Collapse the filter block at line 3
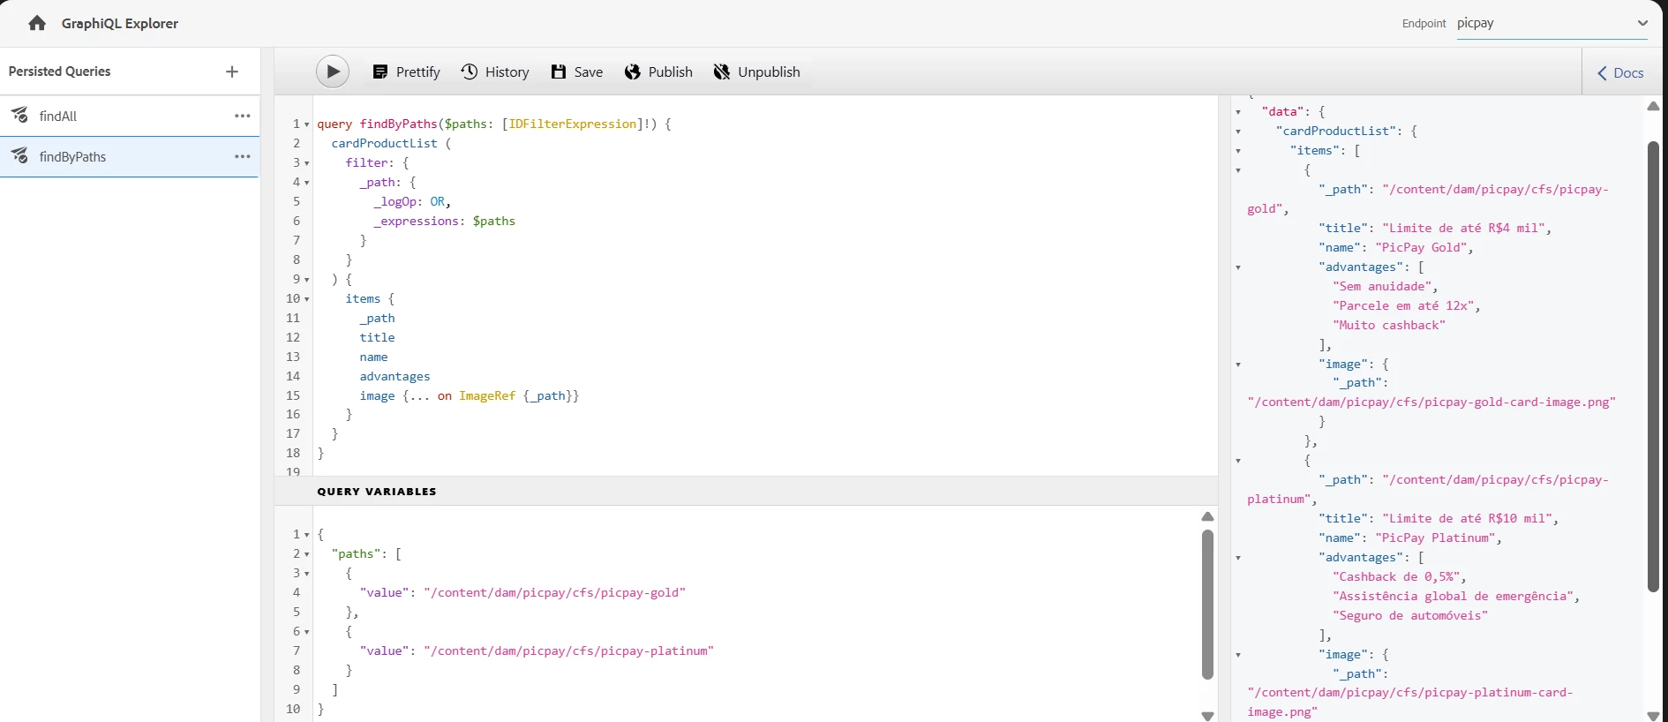Viewport: 1668px width, 722px height. [307, 163]
